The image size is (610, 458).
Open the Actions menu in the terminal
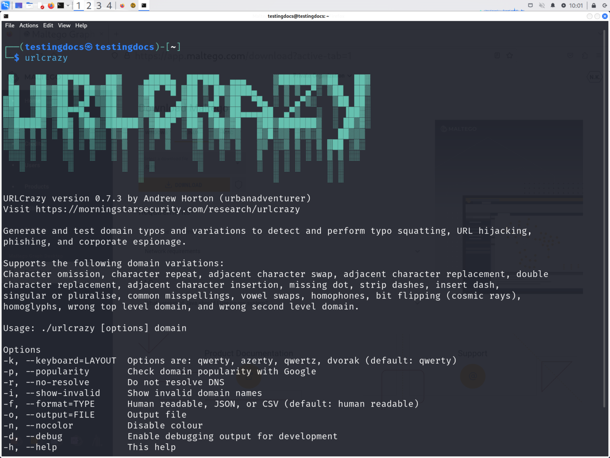pyautogui.click(x=29, y=25)
